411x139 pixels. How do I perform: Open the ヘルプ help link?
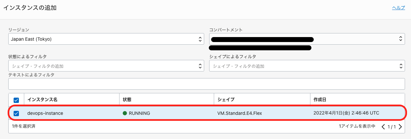coord(398,8)
